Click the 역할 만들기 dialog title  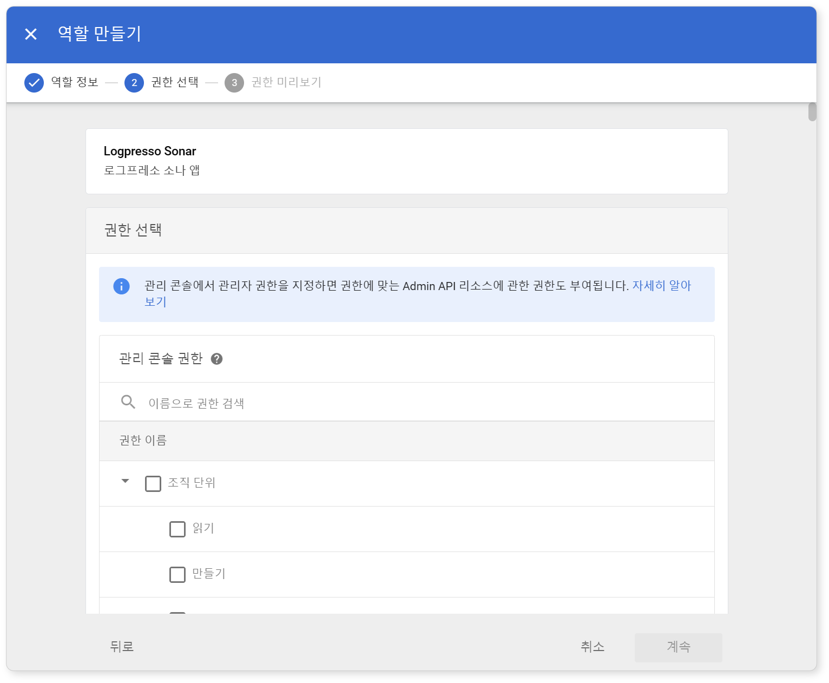(x=100, y=34)
